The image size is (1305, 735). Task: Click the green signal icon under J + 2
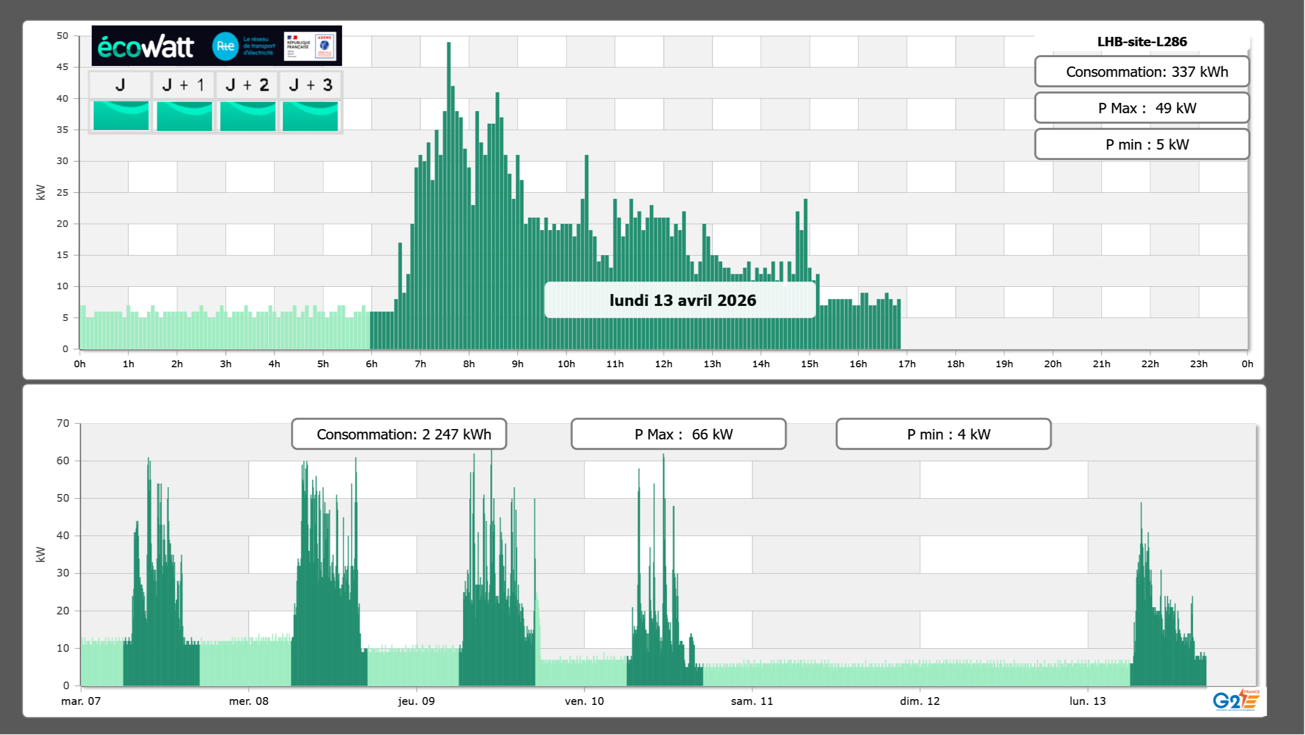[x=247, y=115]
